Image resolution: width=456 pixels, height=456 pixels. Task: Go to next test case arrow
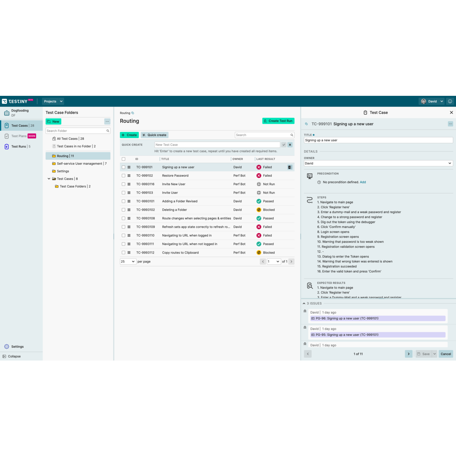pyautogui.click(x=409, y=354)
